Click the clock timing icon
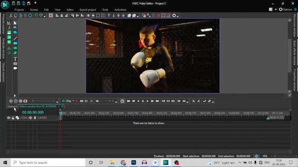298x167 pixels. coord(122,101)
